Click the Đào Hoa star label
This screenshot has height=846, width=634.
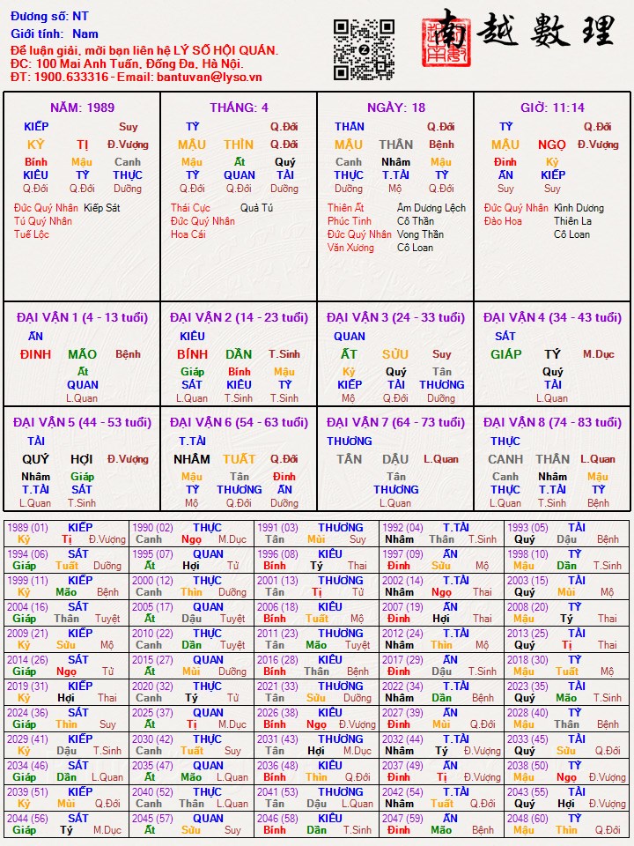click(505, 221)
